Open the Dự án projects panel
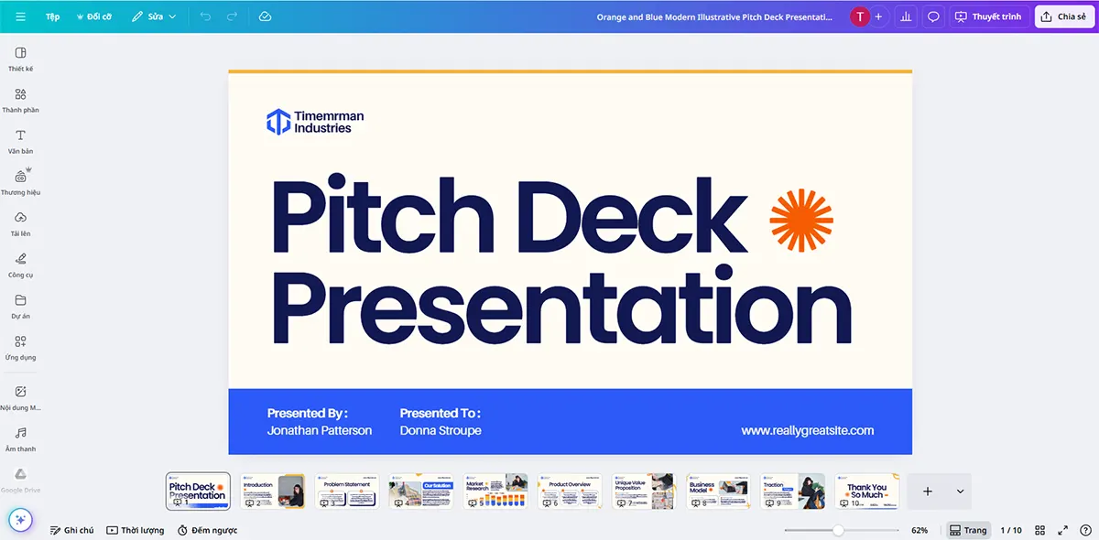Viewport: 1099px width, 540px height. [x=20, y=307]
